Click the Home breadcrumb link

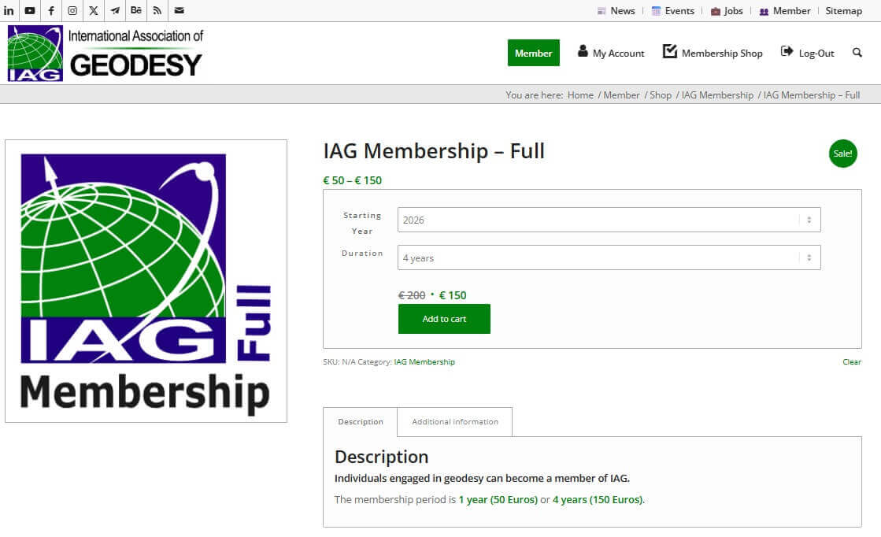click(580, 95)
